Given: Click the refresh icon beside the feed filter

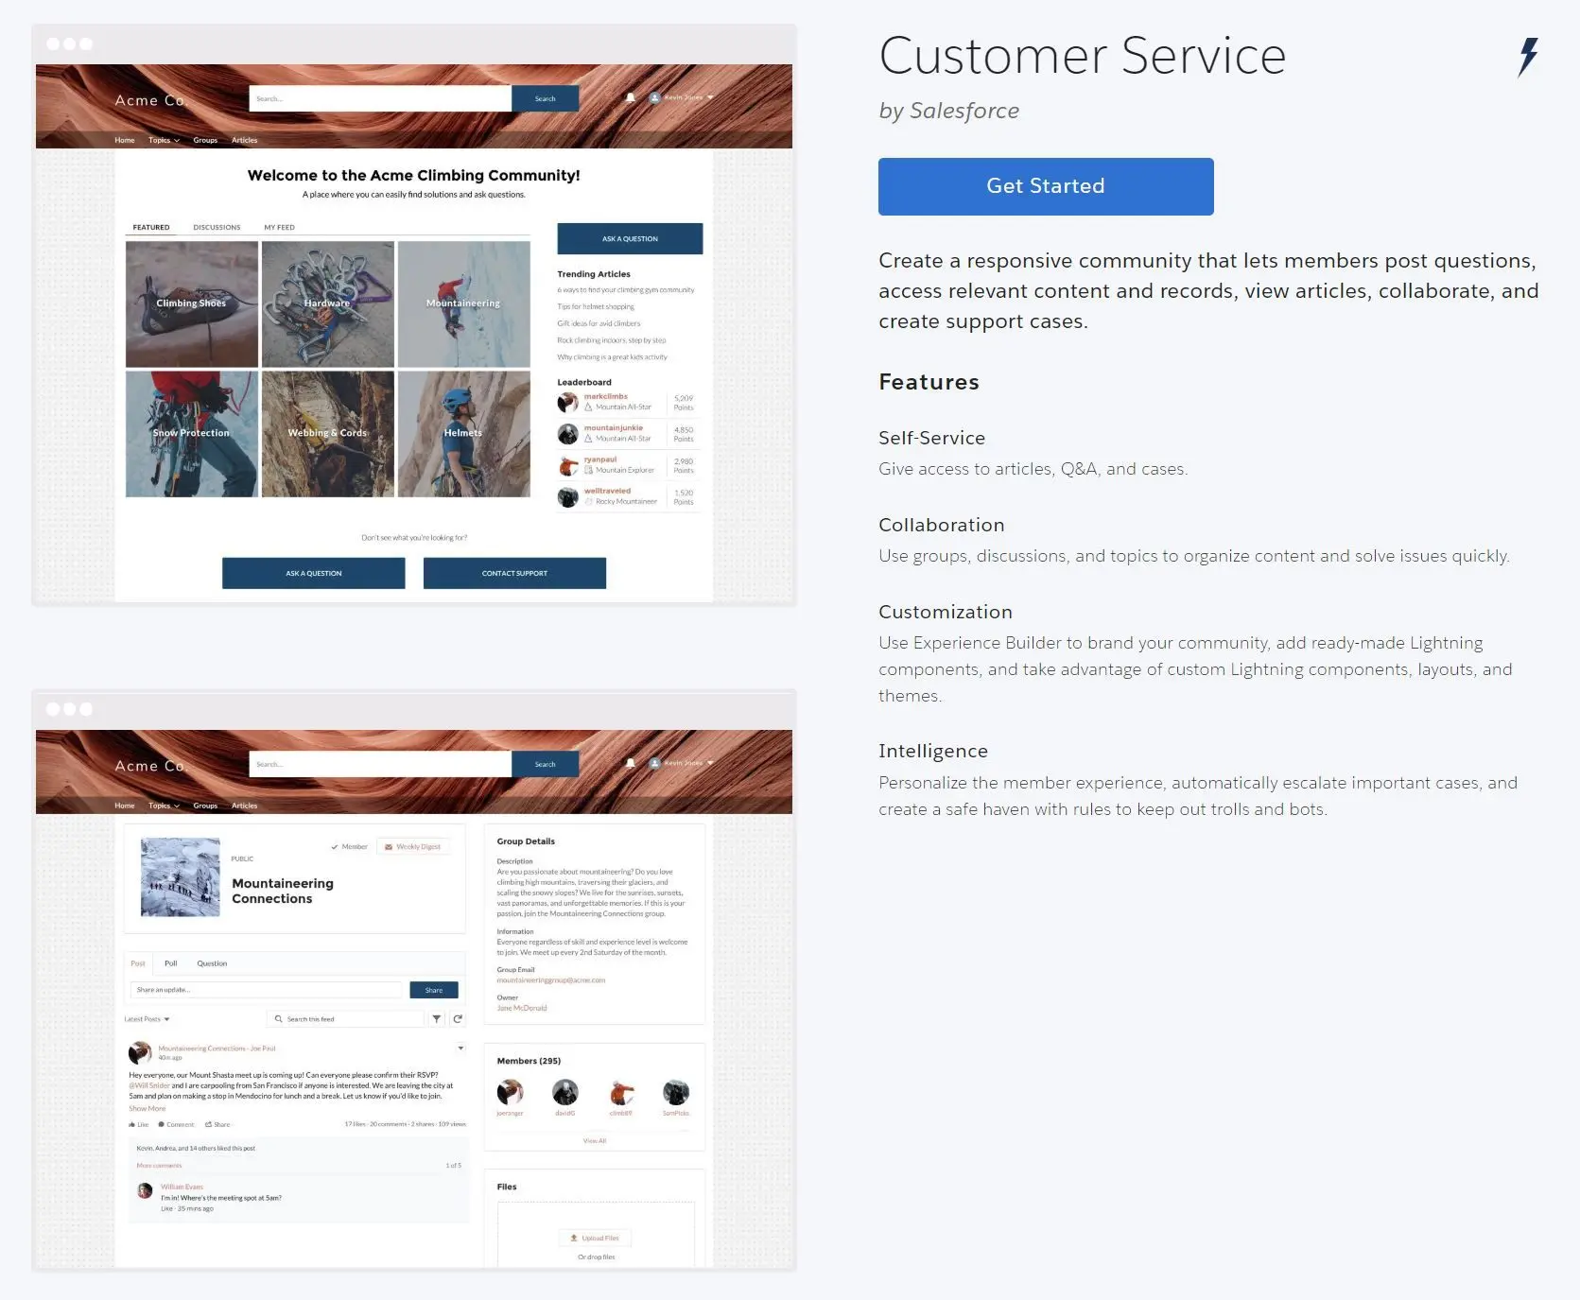Looking at the screenshot, I should click(x=458, y=1019).
